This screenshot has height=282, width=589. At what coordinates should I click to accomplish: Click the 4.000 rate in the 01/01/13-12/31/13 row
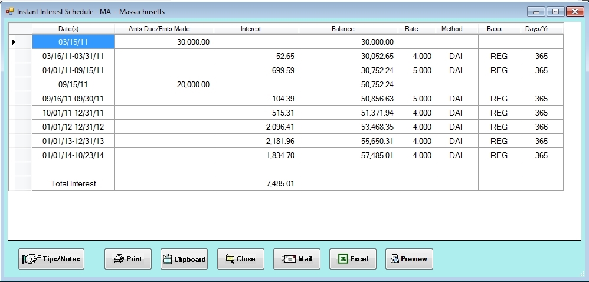(417, 141)
